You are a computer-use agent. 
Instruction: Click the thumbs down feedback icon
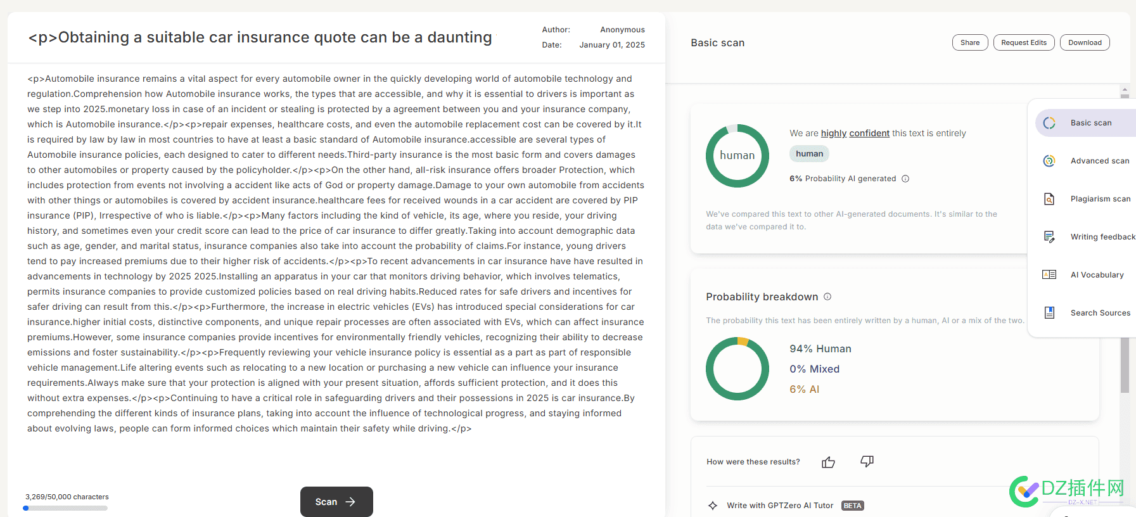pyautogui.click(x=867, y=462)
